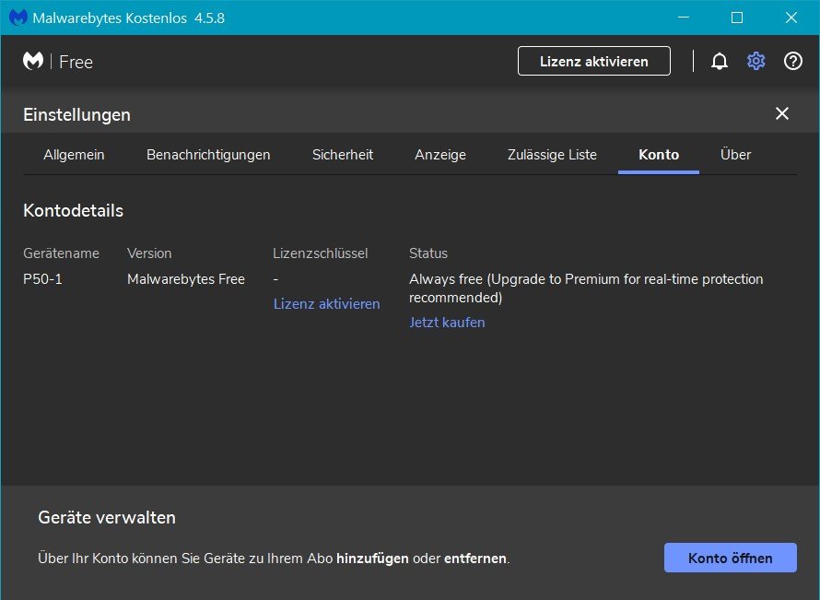Open the Benachrichtigungen tab
The width and height of the screenshot is (820, 600).
208,155
